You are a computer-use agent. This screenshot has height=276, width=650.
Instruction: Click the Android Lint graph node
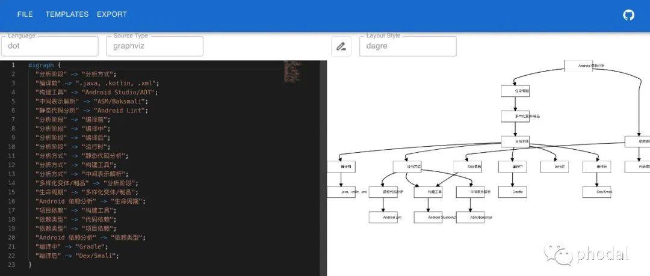pos(383,217)
